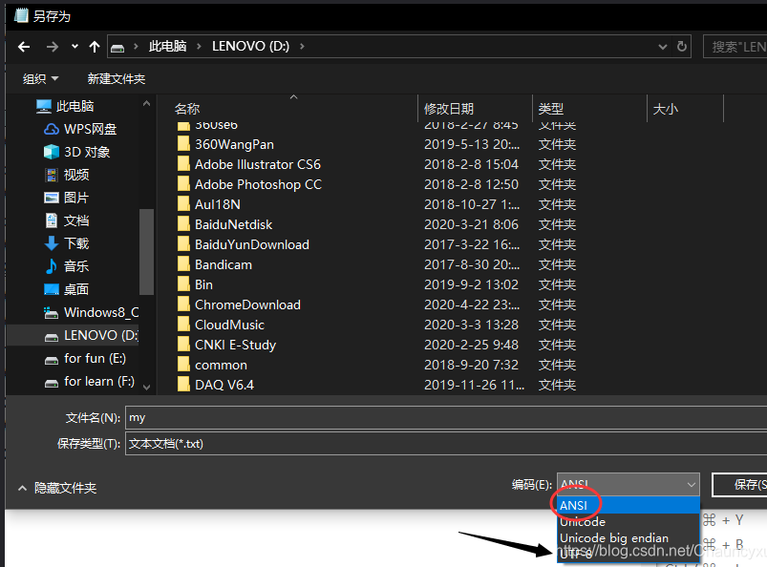Click the 文件名 input containing my
The image size is (767, 567).
pos(446,418)
